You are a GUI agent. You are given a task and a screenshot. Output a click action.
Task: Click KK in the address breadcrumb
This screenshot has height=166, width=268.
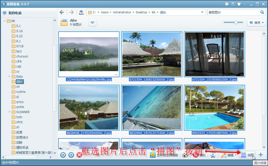point(154,12)
